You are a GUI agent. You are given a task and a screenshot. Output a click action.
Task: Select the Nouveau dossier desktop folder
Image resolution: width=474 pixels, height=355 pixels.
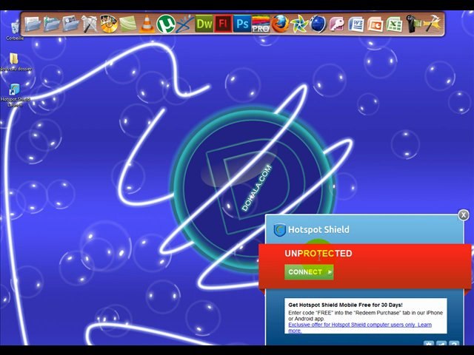point(15,62)
